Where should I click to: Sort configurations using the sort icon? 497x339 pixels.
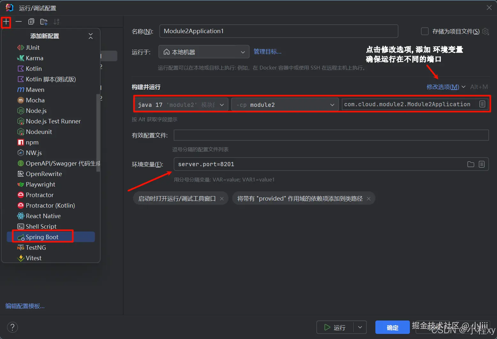point(56,22)
